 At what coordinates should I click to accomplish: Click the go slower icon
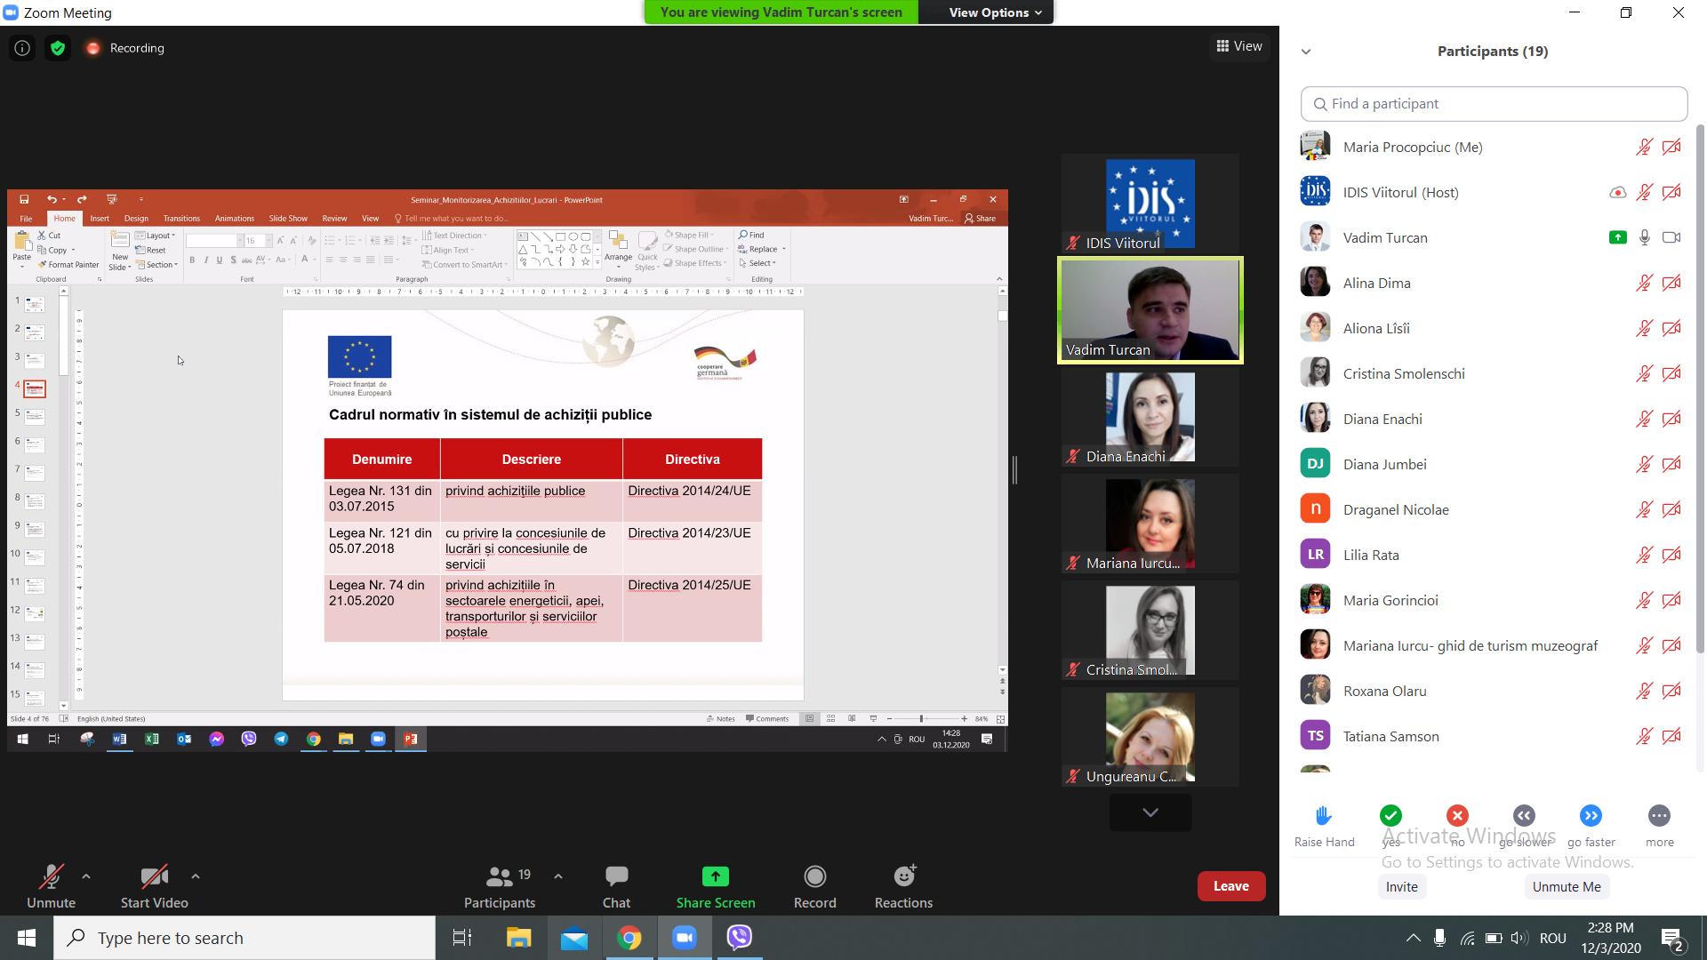pos(1524,815)
